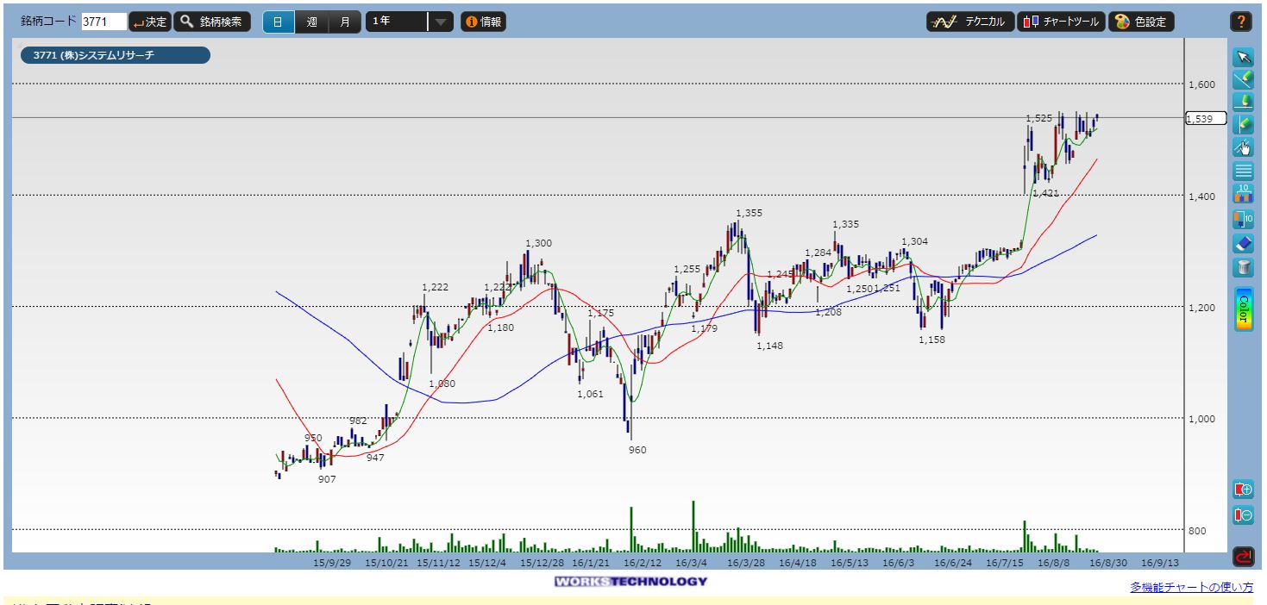Zoom in candles with plus icon

(1243, 490)
